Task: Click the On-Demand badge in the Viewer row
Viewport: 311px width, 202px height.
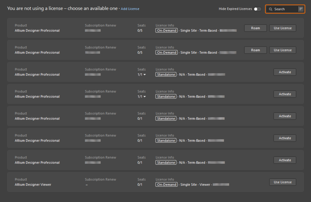Action: click(167, 185)
